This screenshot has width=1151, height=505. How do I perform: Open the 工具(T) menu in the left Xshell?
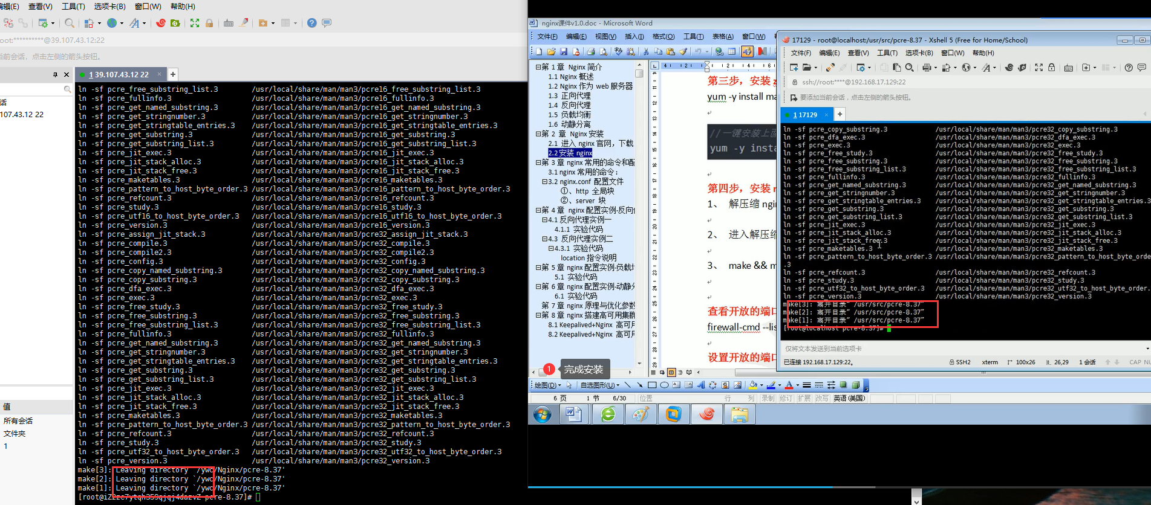73,7
